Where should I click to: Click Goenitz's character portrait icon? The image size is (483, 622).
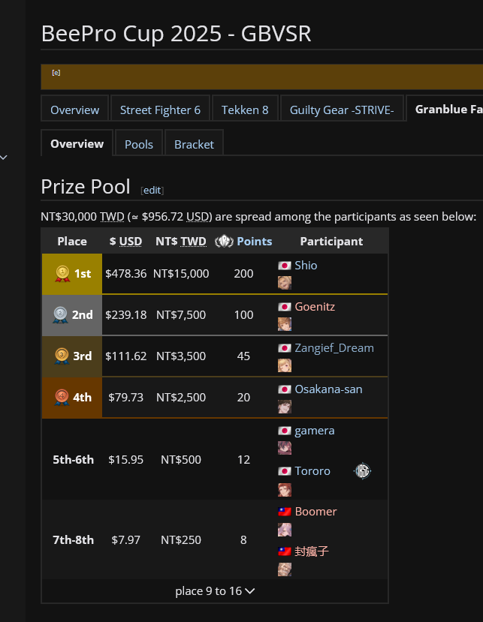pos(285,324)
